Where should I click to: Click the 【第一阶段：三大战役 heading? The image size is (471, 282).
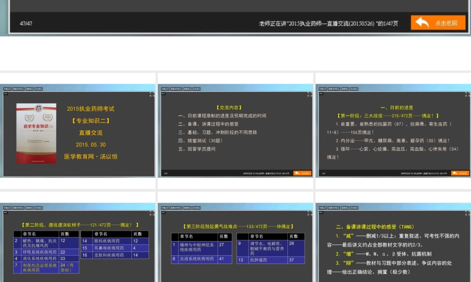388,116
